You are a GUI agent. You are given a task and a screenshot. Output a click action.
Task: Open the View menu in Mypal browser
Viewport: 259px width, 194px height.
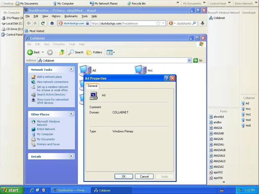coord(45,16)
